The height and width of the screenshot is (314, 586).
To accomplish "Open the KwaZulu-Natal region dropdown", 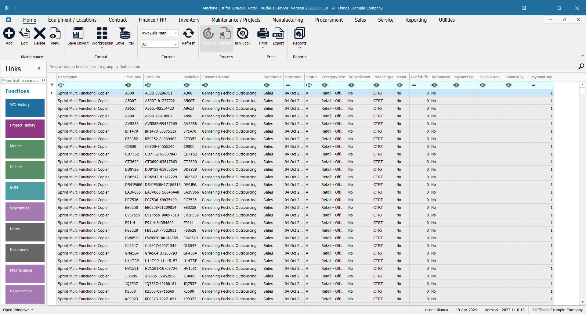I will tap(176, 33).
